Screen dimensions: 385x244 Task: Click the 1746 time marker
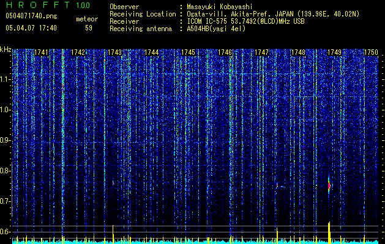point(225,52)
